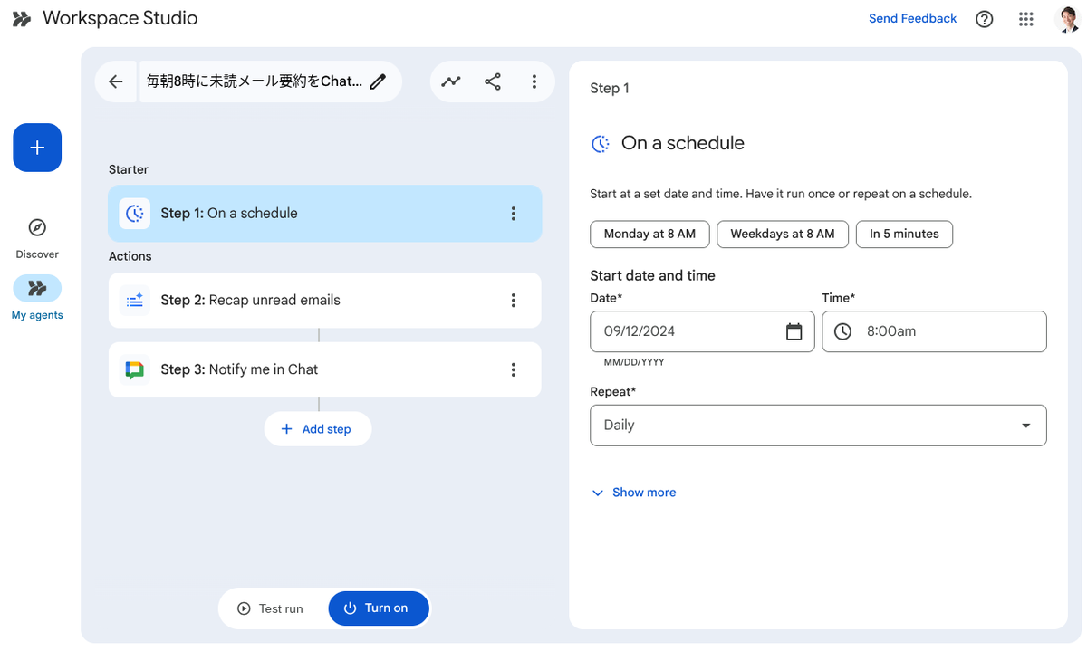1087x651 pixels.
Task: Open Step 3 Notify me options menu
Action: tap(514, 369)
